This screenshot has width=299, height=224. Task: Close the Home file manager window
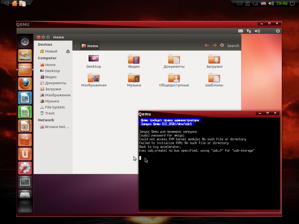(x=38, y=37)
